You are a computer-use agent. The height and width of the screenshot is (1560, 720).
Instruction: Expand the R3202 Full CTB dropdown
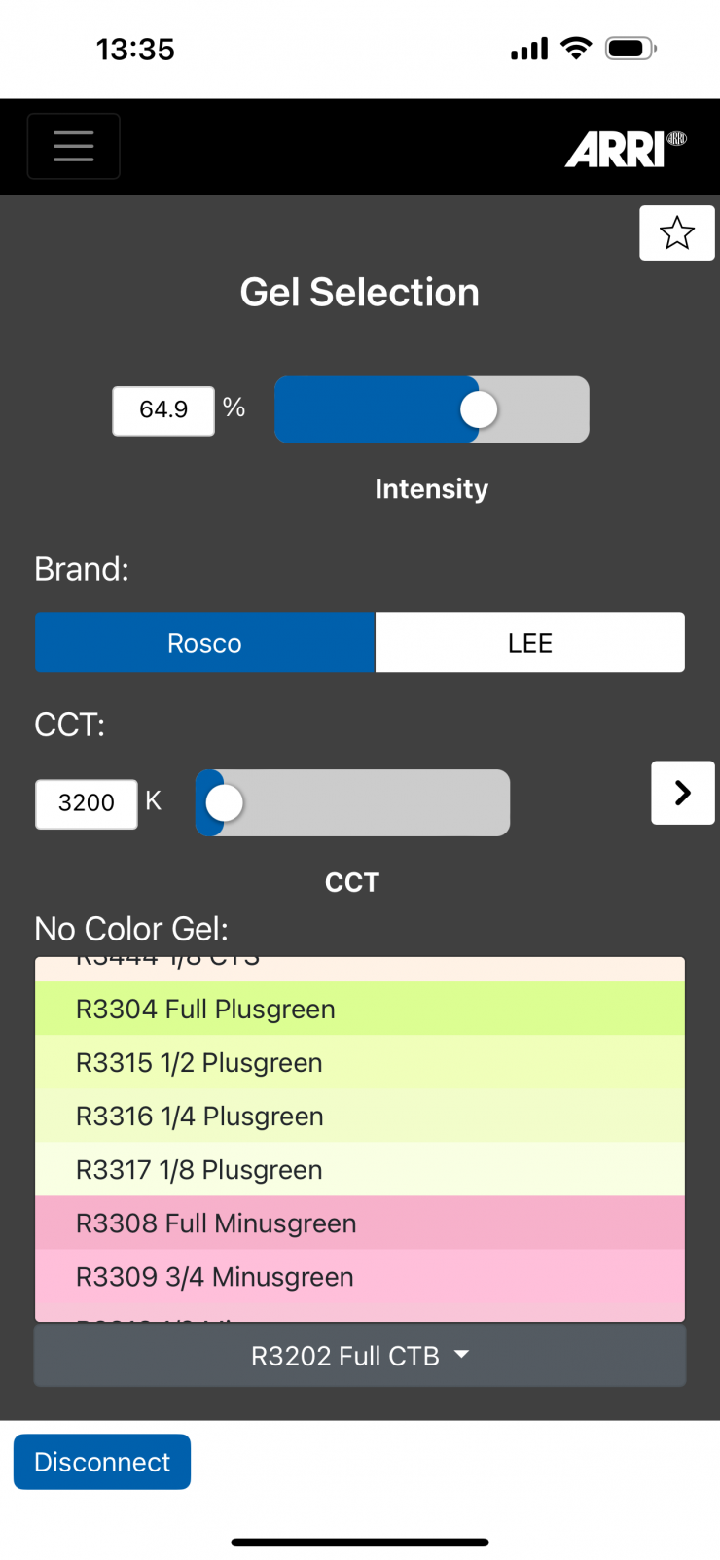pos(359,1356)
